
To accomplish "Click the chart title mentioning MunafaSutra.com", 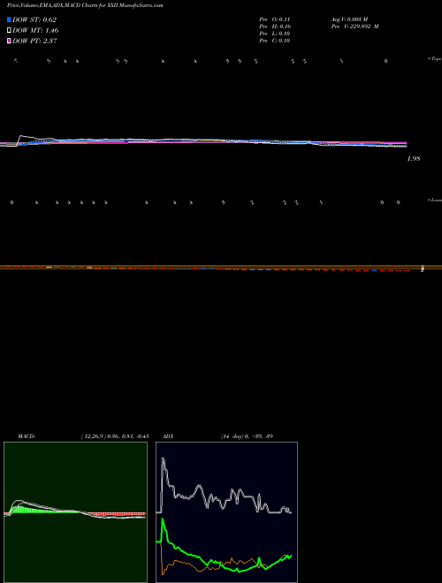I will [85, 5].
